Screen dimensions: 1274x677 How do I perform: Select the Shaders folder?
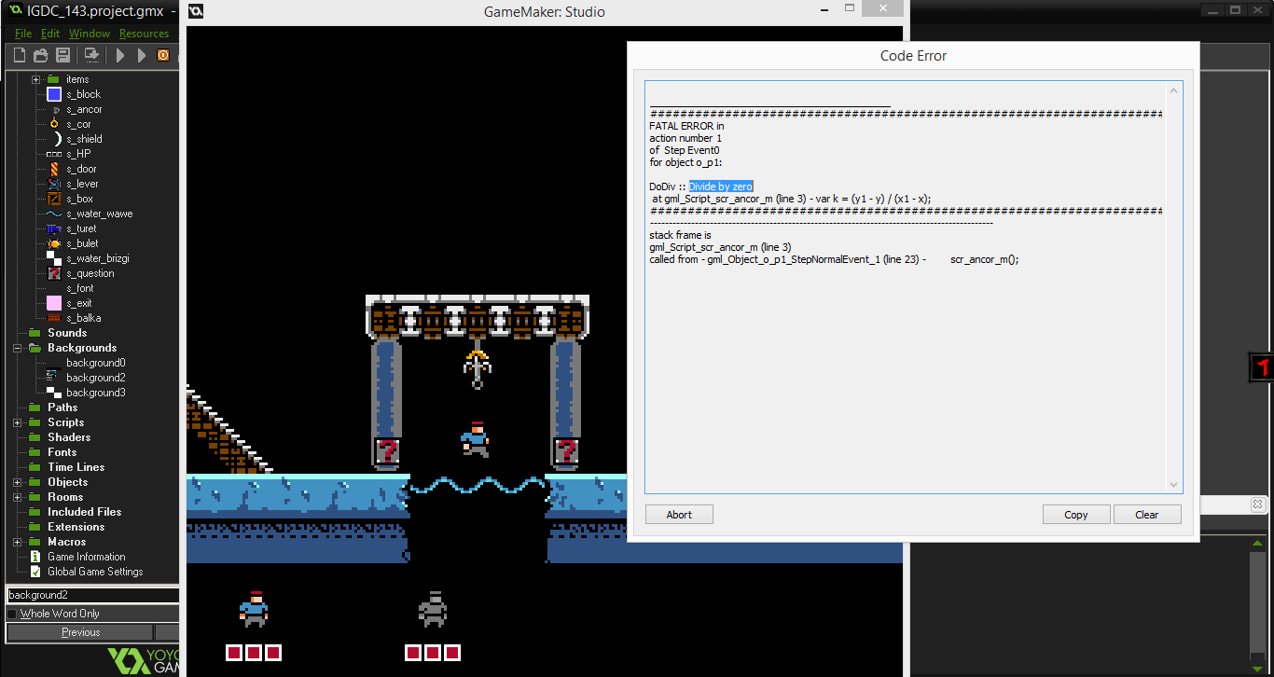[x=69, y=437]
